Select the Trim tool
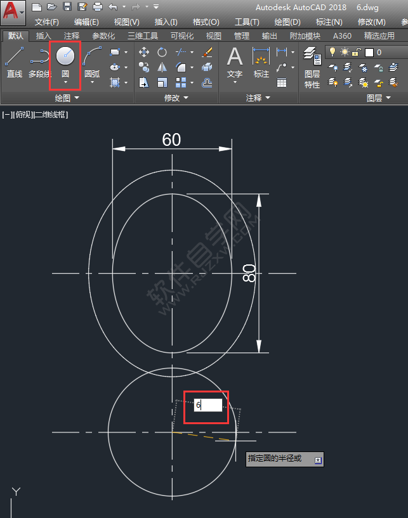The height and width of the screenshot is (518, 408). (181, 52)
